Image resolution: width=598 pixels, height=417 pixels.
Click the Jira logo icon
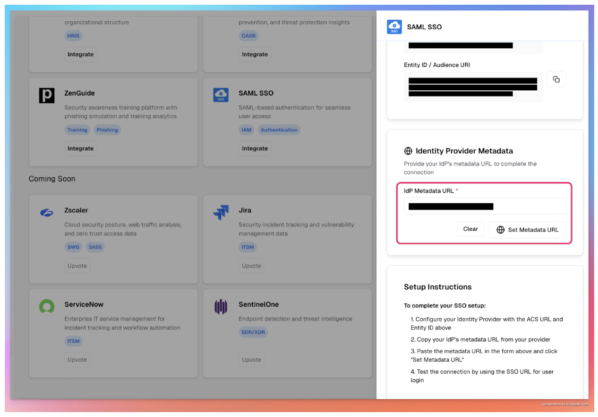pyautogui.click(x=221, y=213)
